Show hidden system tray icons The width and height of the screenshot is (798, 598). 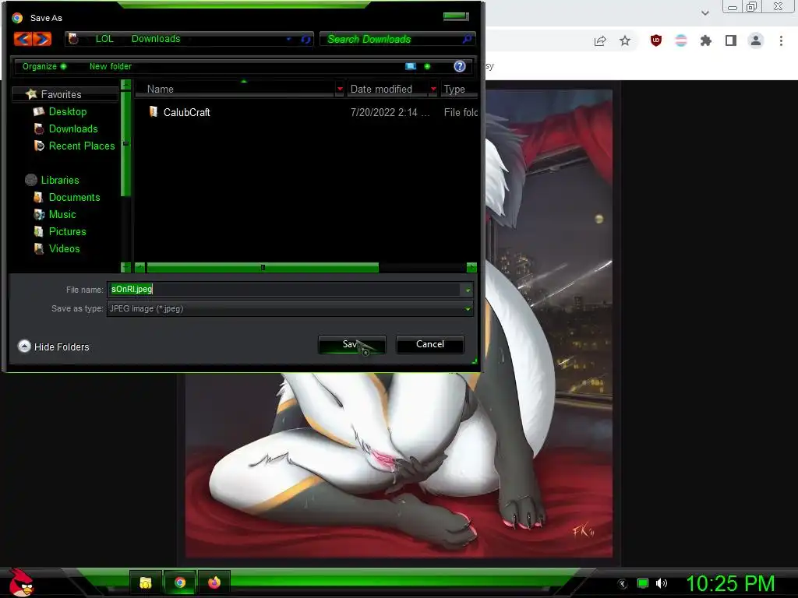click(623, 584)
